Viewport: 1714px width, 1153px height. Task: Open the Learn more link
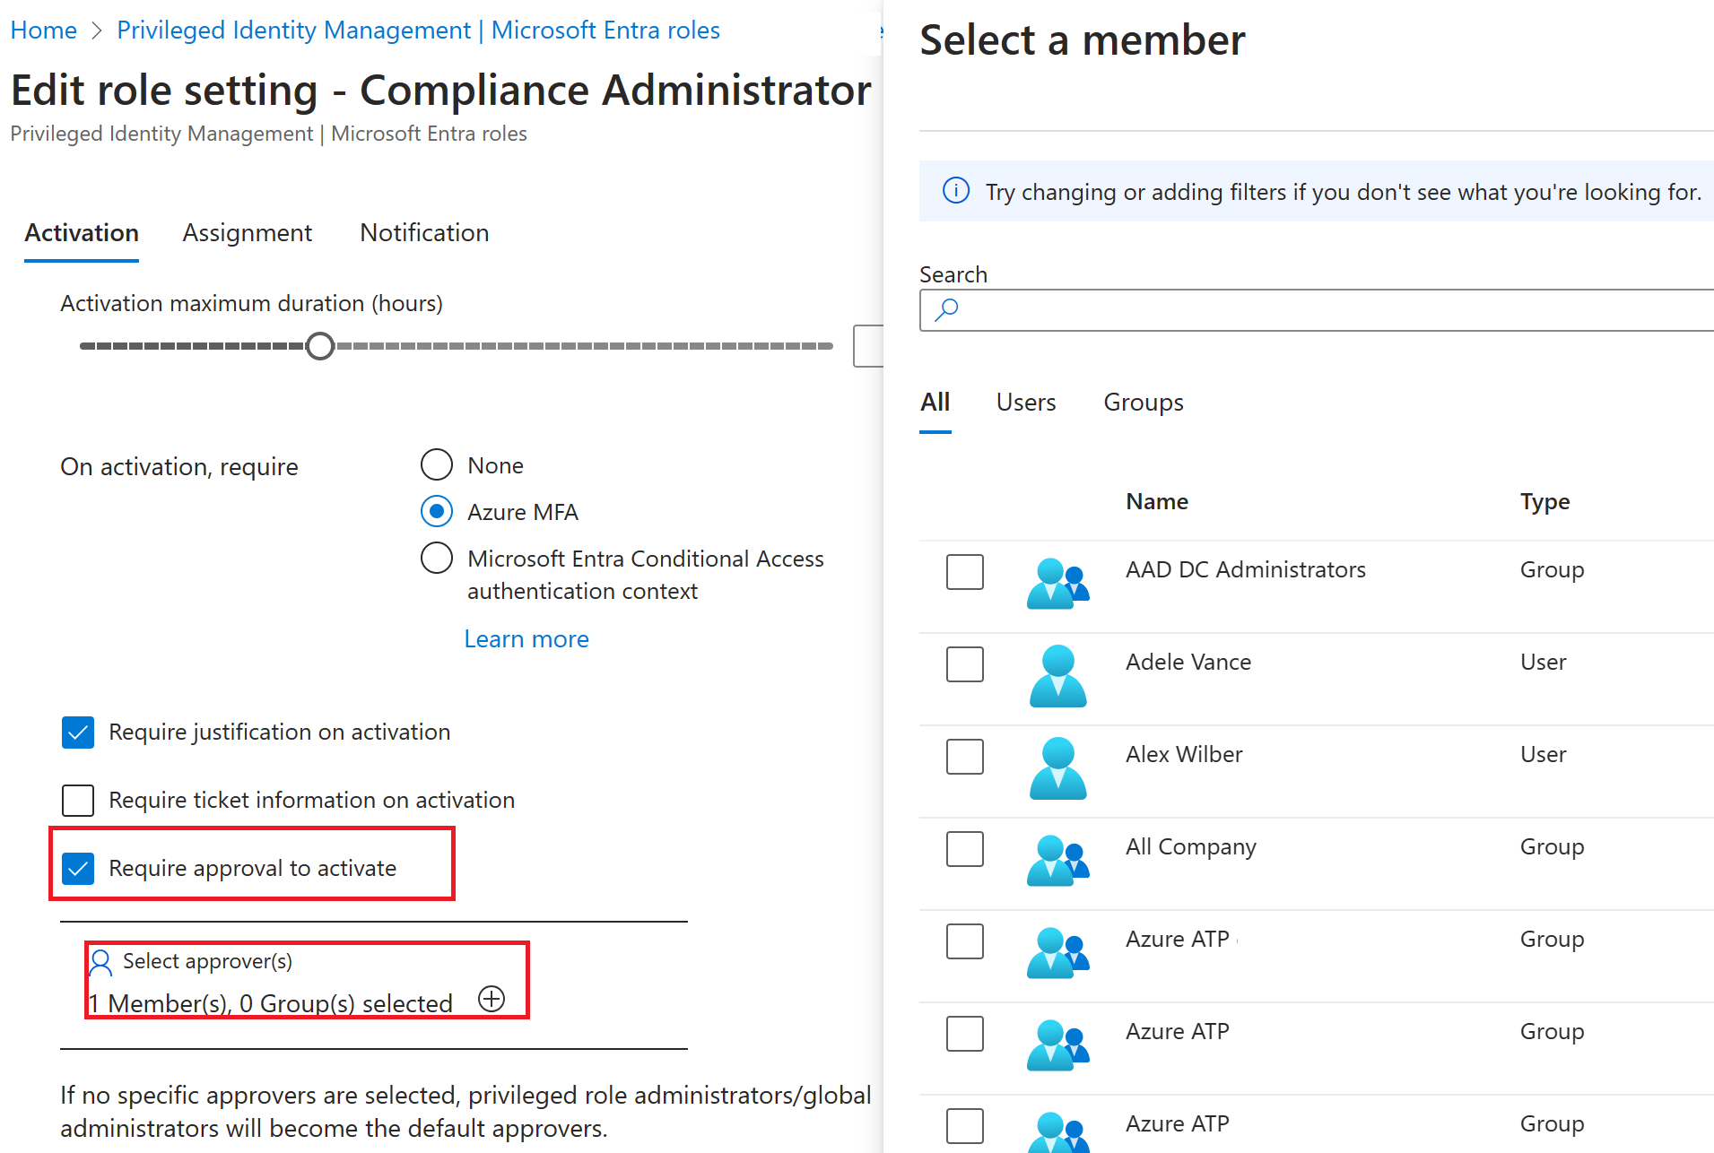pos(526,639)
